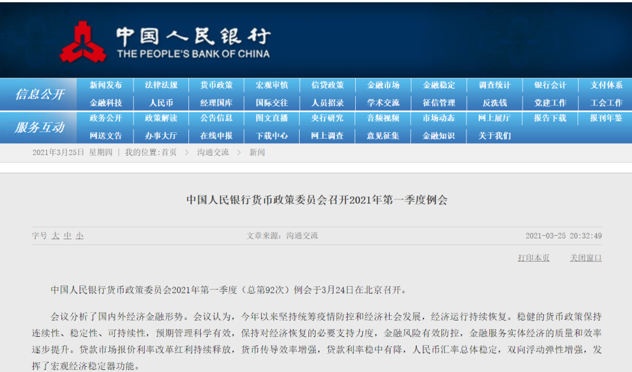The image size is (632, 372).
Task: Go to 学术交流 section
Action: (x=383, y=103)
